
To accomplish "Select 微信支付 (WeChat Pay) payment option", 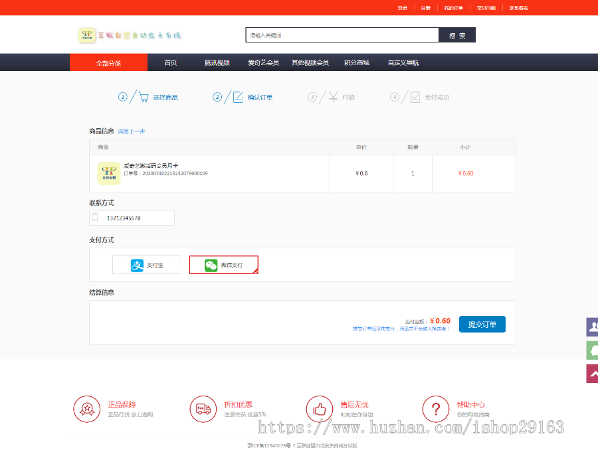I will click(223, 265).
